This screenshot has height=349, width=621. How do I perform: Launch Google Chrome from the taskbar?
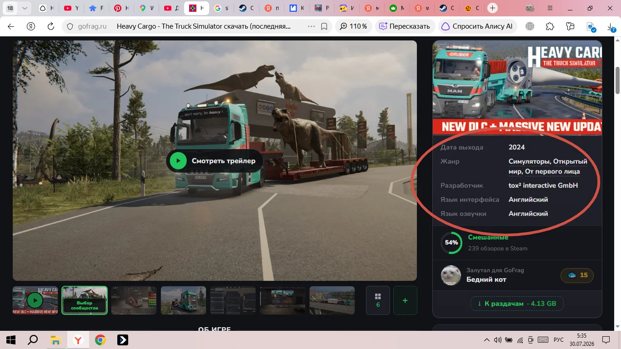pos(100,340)
